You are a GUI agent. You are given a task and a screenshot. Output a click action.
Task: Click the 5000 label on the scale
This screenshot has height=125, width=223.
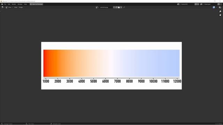pyautogui.click(x=94, y=81)
